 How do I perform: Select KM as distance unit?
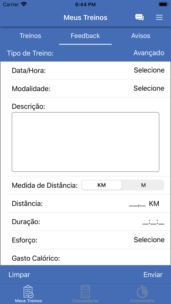point(102,185)
